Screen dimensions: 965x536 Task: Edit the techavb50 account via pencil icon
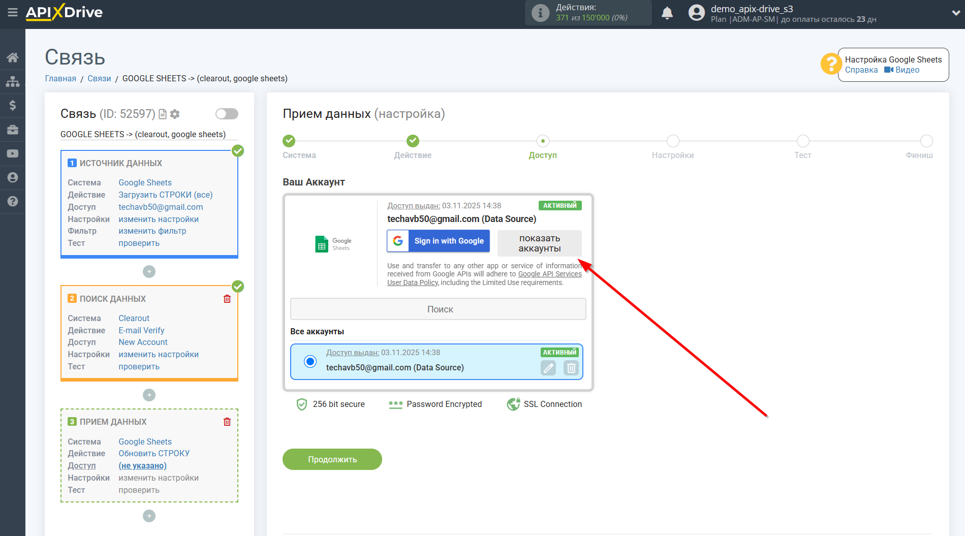click(548, 367)
